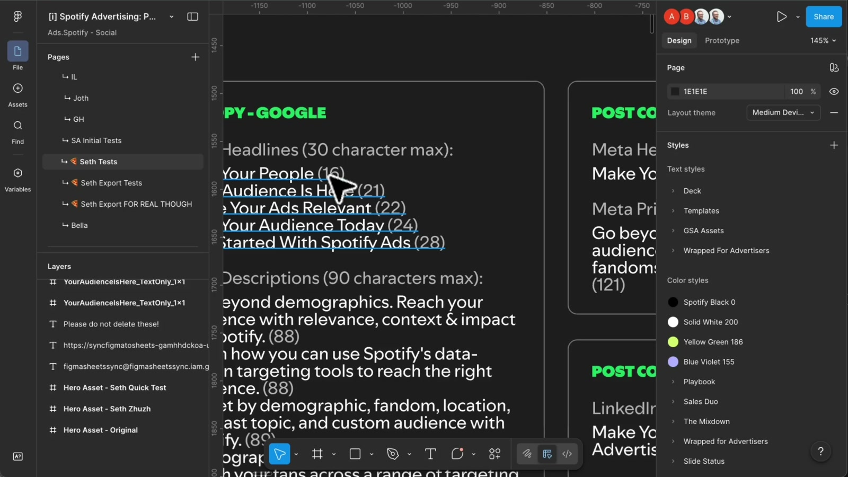Open the Assets sidebar panel
848x477 pixels.
17,95
